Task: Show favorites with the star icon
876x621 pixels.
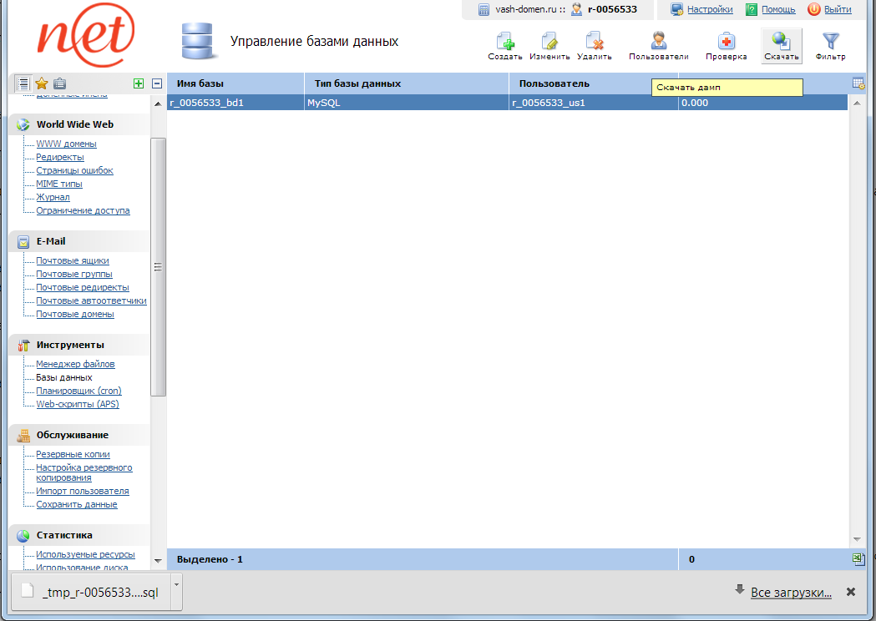Action: [42, 83]
